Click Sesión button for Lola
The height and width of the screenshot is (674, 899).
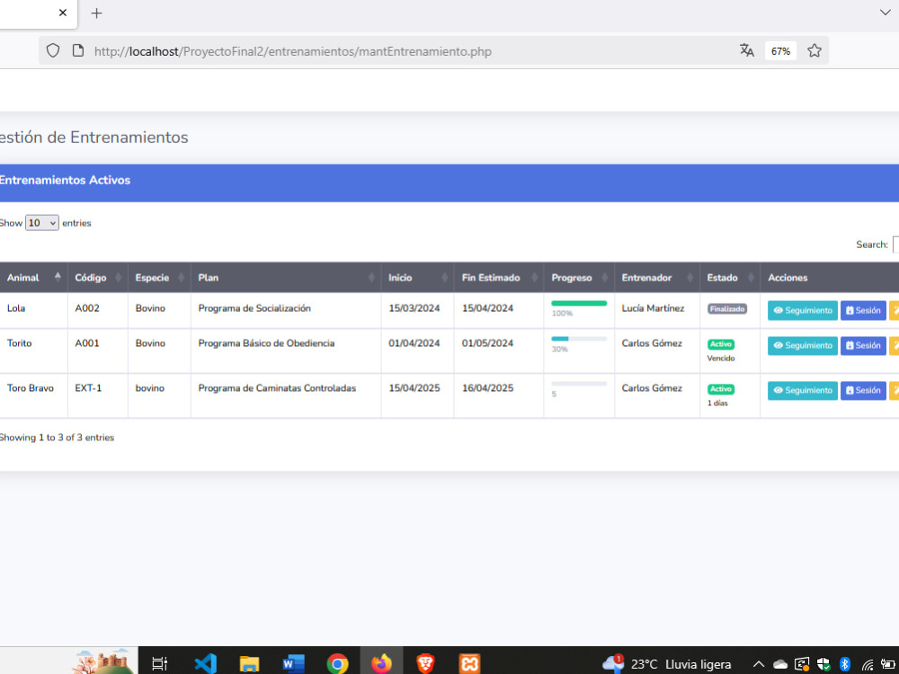click(863, 310)
